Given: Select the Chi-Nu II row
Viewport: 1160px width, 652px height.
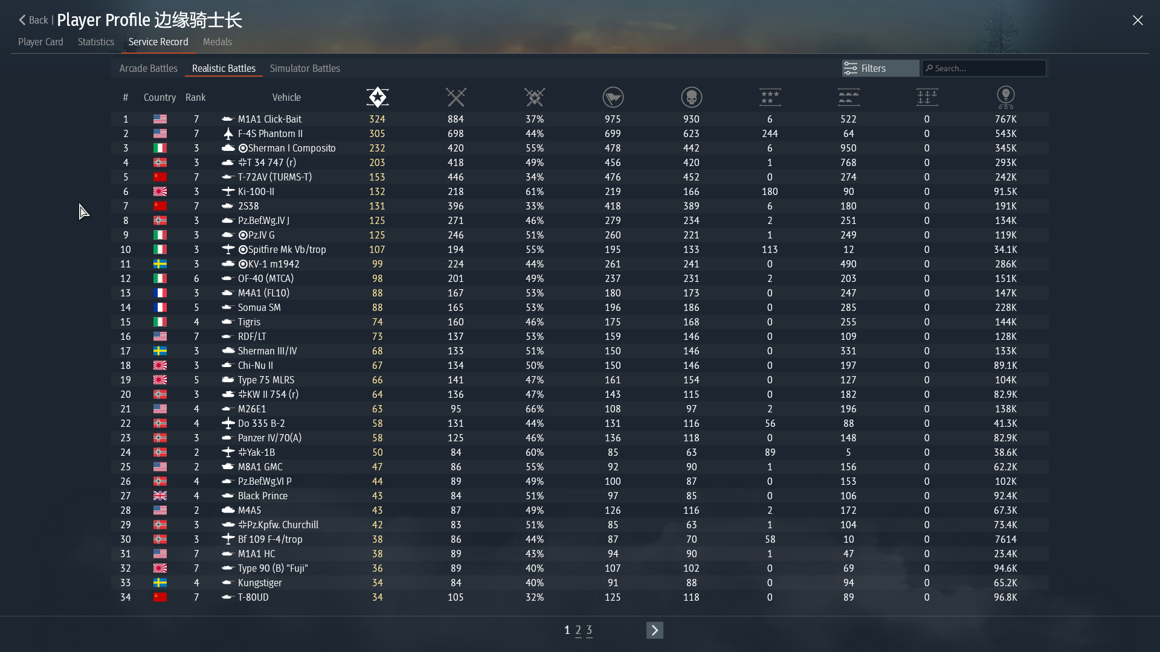Looking at the screenshot, I should (580, 365).
